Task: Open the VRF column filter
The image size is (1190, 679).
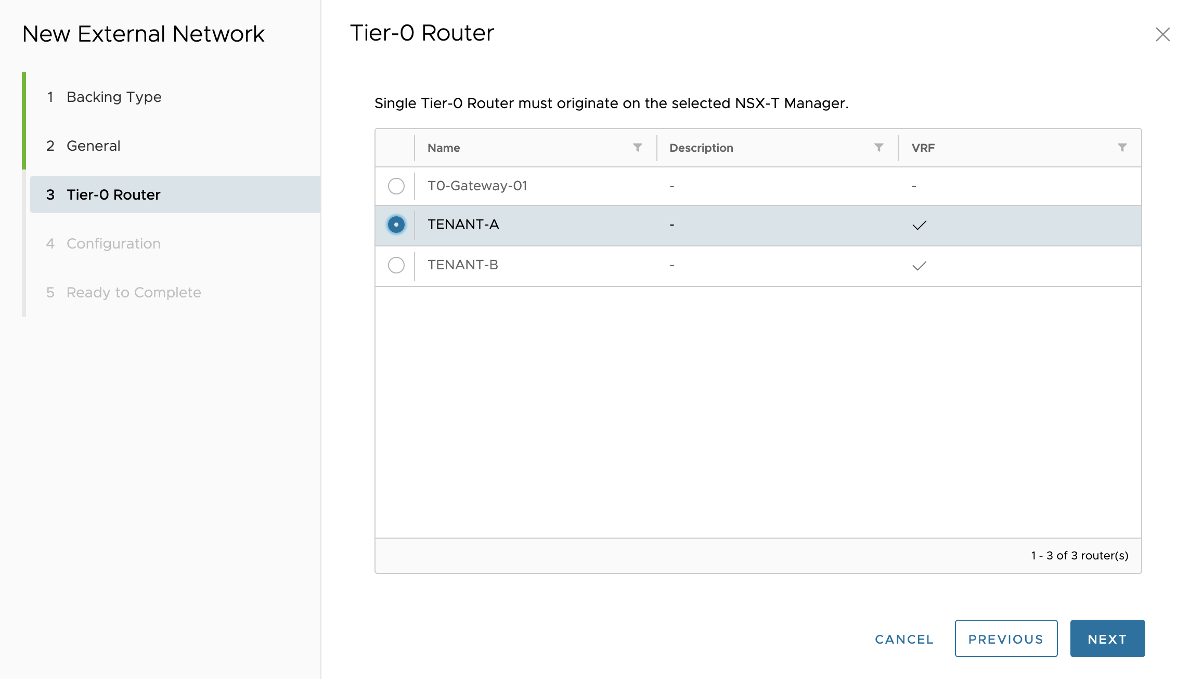Action: tap(1122, 148)
